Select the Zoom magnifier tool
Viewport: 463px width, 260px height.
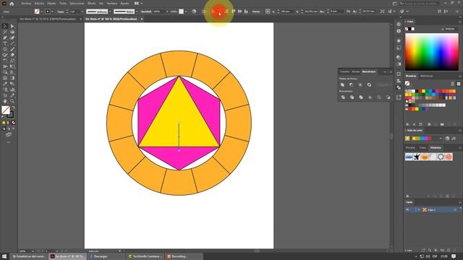coord(12,101)
